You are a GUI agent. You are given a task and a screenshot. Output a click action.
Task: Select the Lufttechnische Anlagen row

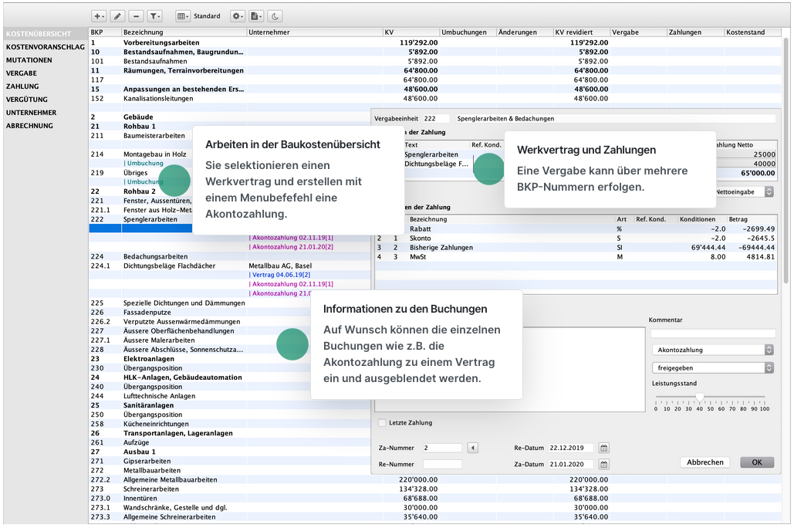point(230,396)
